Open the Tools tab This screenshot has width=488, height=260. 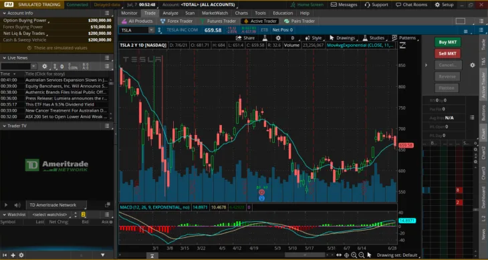(260, 13)
